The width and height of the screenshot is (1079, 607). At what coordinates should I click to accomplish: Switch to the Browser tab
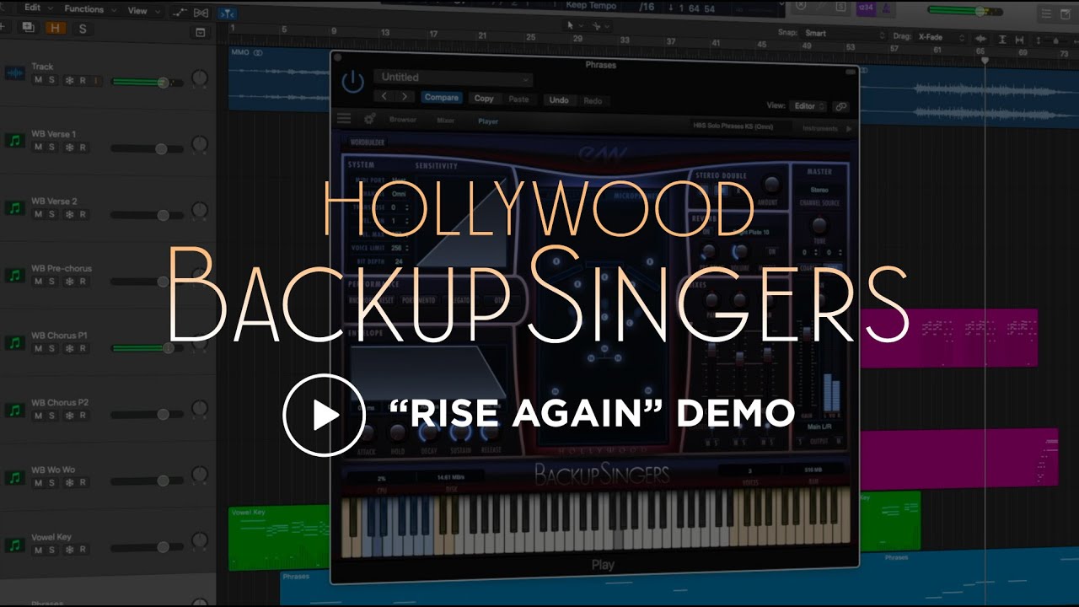tap(403, 120)
